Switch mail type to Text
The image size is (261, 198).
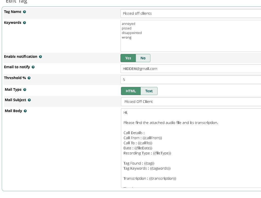[x=149, y=91]
